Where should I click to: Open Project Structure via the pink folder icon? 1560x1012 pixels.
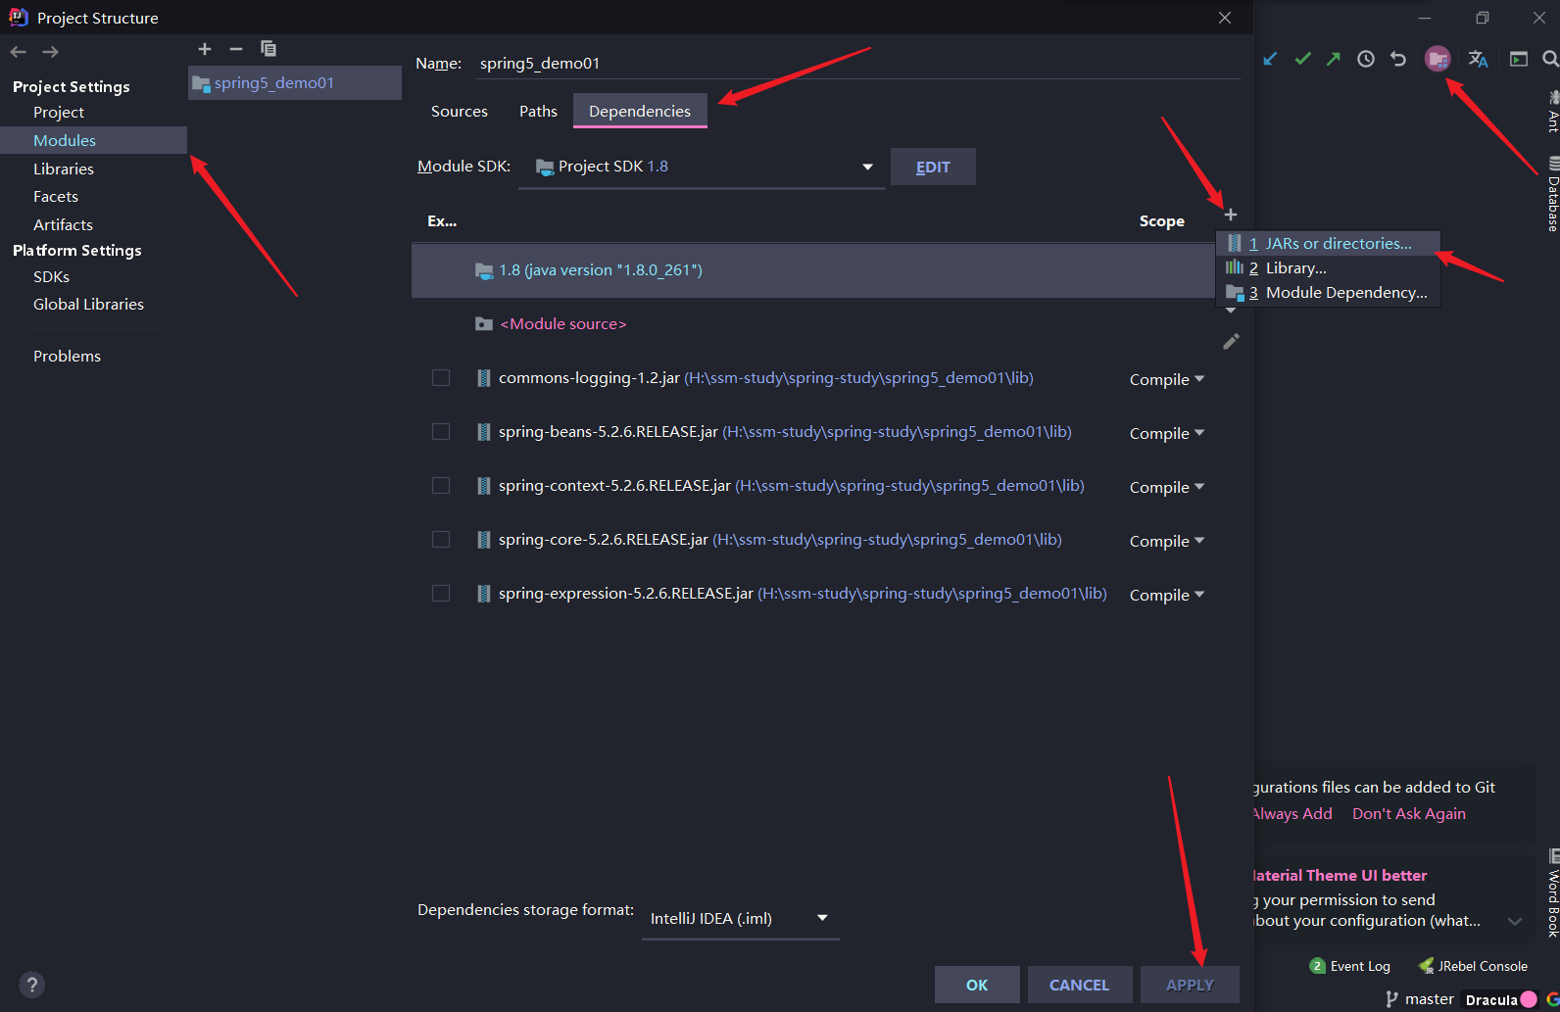click(x=1438, y=59)
